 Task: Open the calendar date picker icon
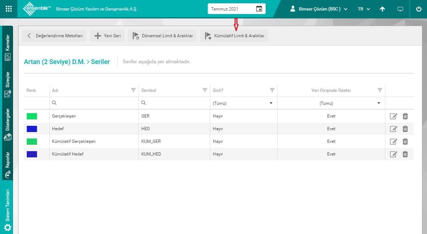259,9
